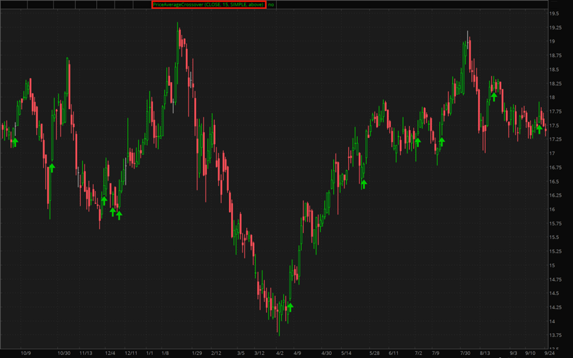Select the 4/30 date axis label
The image size is (573, 358).
tap(326, 353)
